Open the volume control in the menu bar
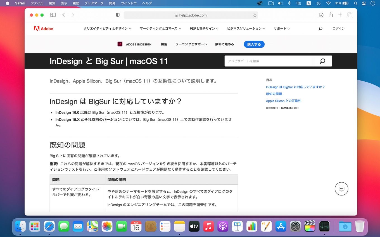 point(280,3)
